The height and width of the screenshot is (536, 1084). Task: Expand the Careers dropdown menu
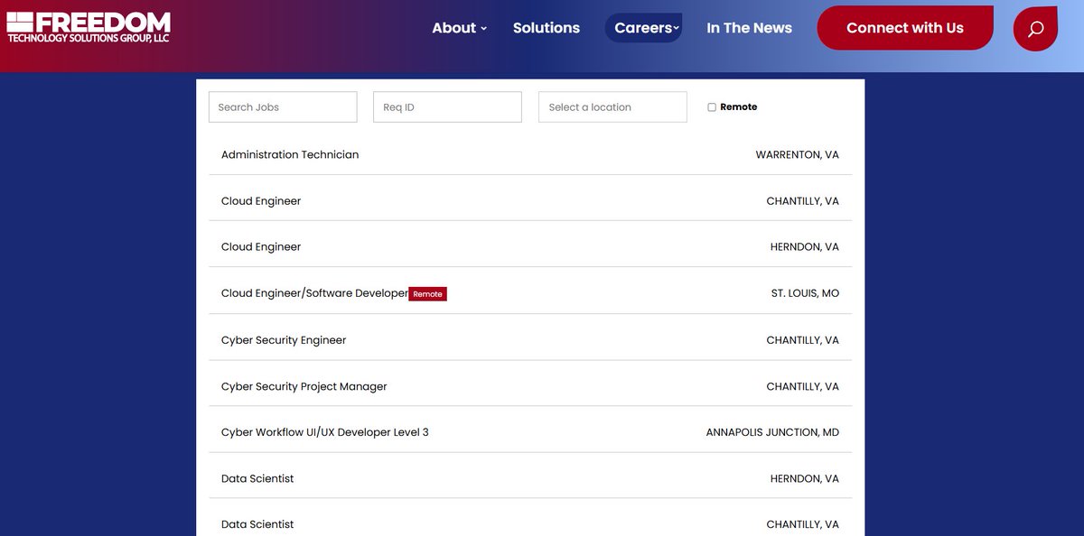pos(644,28)
